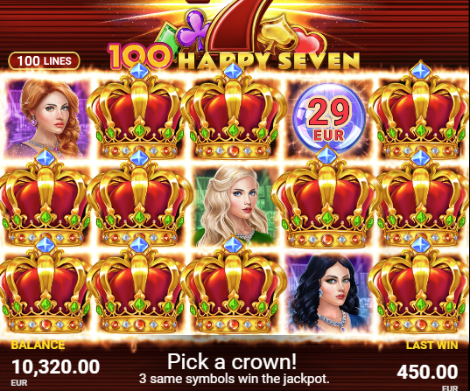Pick the crown in bottom row, second reel
Image resolution: width=470 pixels, height=391 pixels.
[139, 286]
